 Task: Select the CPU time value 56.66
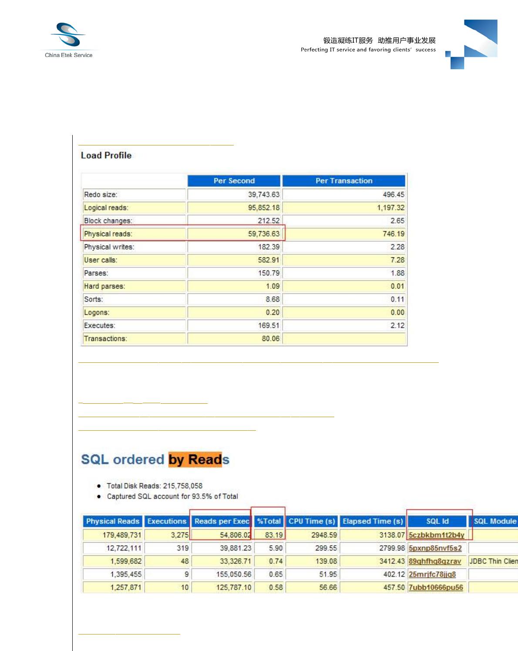328,587
